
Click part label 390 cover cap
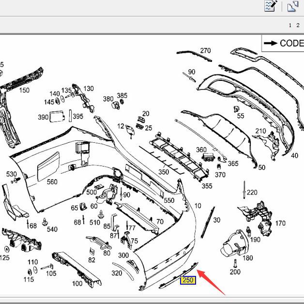43,117
